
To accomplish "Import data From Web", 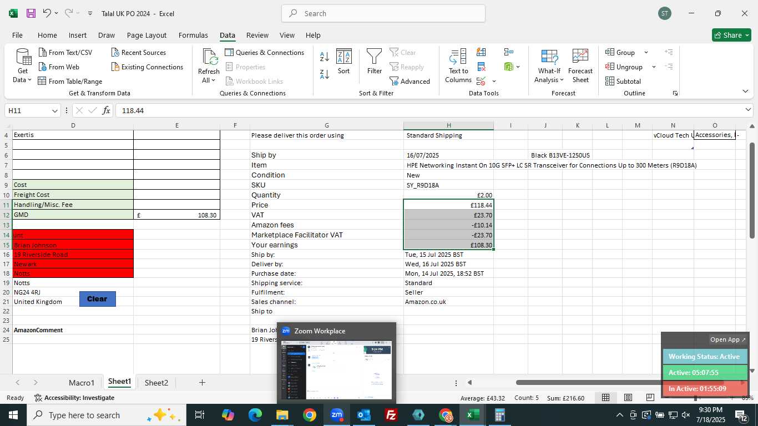I will click(59, 67).
